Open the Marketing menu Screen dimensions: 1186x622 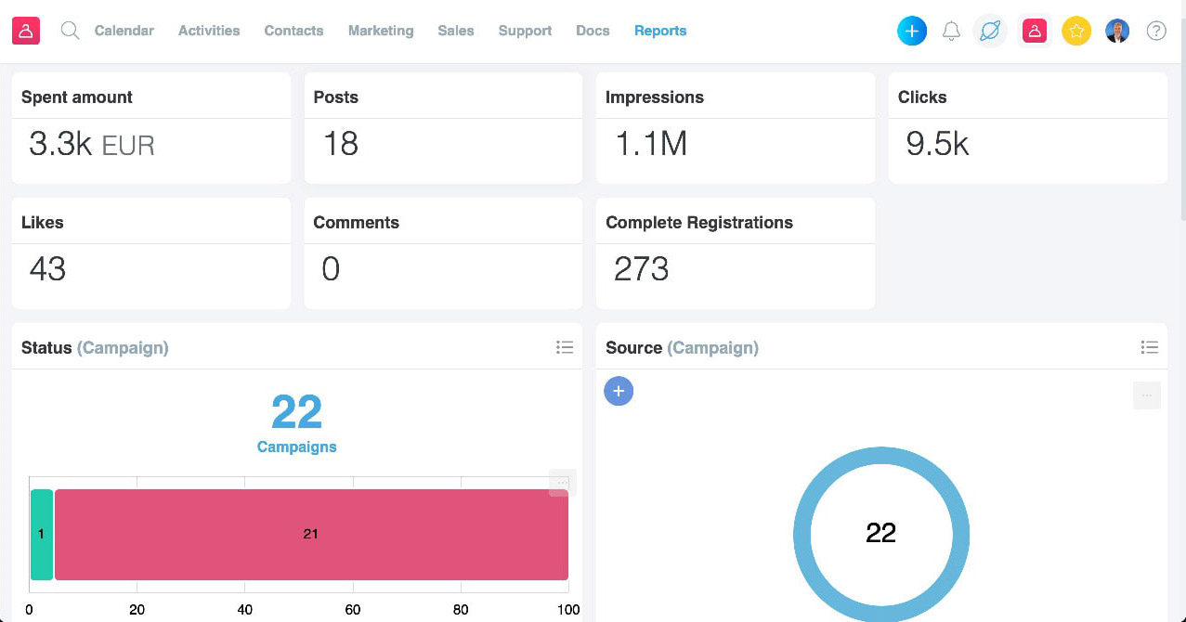381,31
